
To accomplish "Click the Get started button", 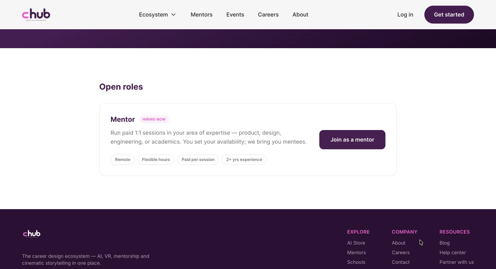I will point(449,14).
